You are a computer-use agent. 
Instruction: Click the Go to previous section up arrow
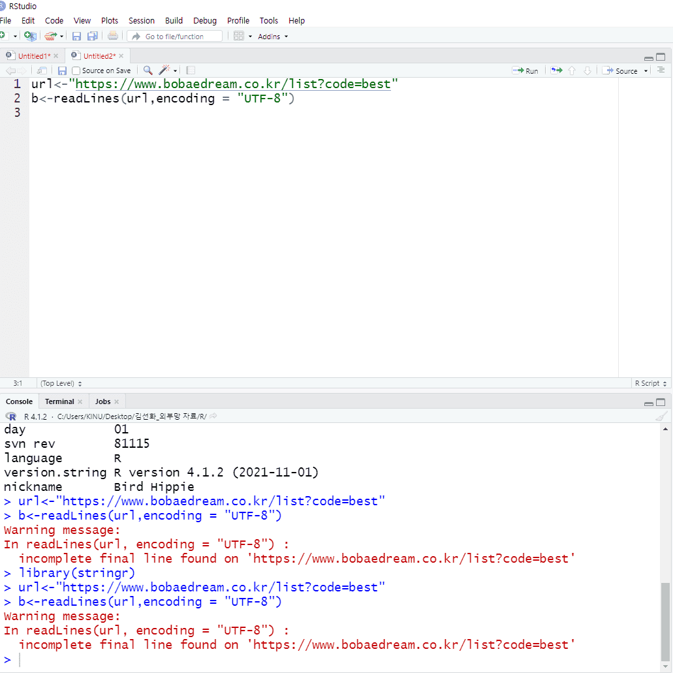point(572,70)
